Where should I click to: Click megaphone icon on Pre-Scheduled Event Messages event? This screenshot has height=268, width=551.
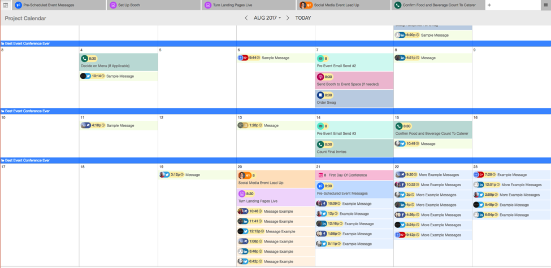click(x=320, y=186)
